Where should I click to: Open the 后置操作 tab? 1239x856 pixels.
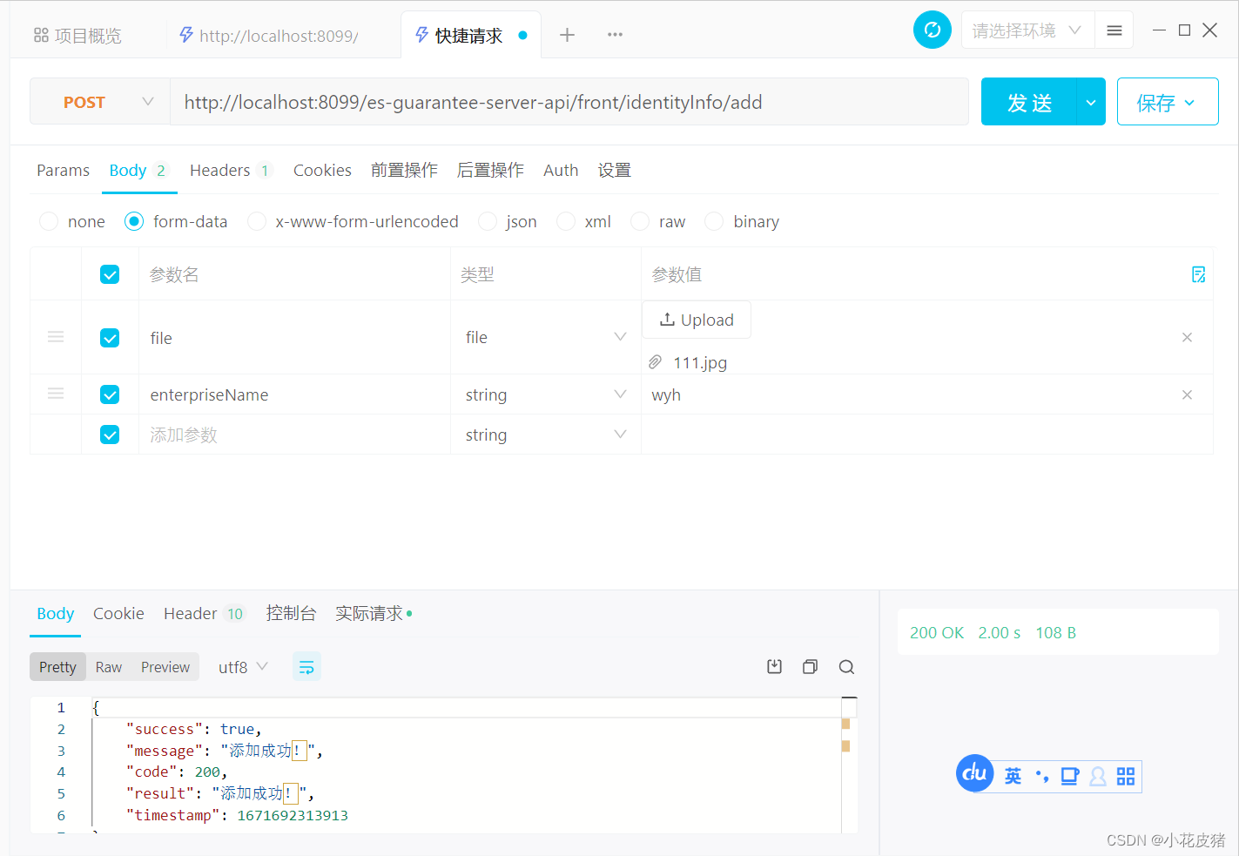coord(490,171)
